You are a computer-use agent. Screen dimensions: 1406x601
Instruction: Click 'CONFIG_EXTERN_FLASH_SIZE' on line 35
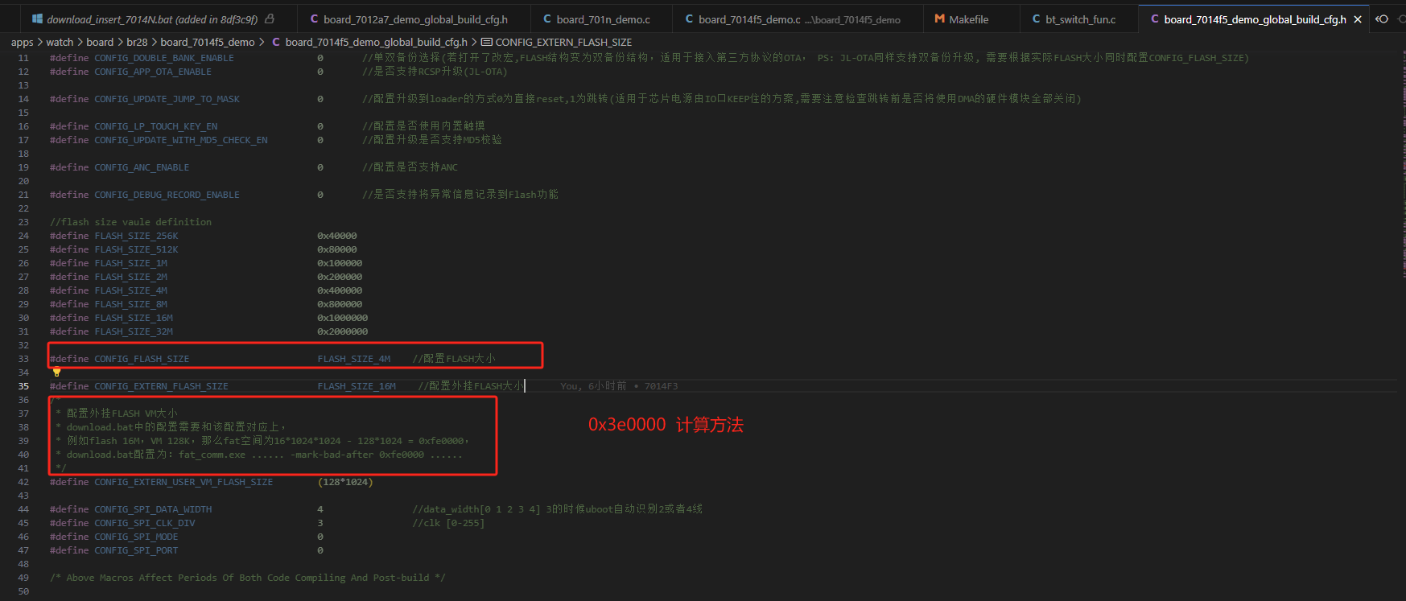coord(161,386)
